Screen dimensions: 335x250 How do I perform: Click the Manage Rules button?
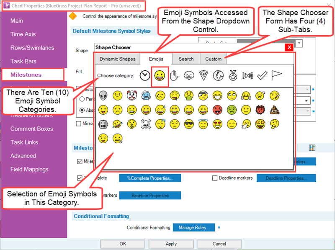click(x=194, y=227)
